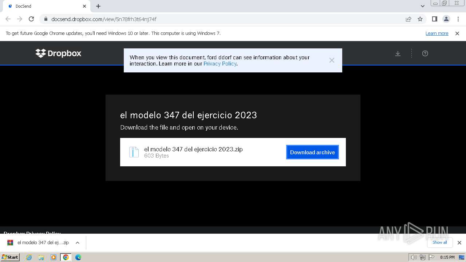Click the Dropbox logo in the header

pyautogui.click(x=58, y=53)
